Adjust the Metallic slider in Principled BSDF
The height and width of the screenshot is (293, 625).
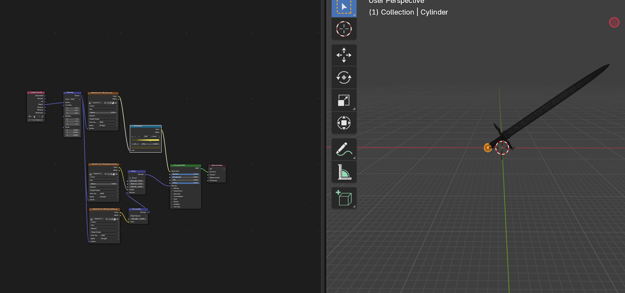point(185,174)
